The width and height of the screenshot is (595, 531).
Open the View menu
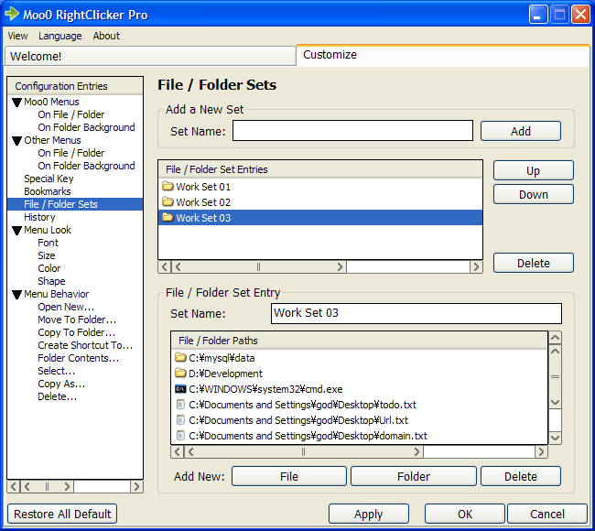pos(17,36)
